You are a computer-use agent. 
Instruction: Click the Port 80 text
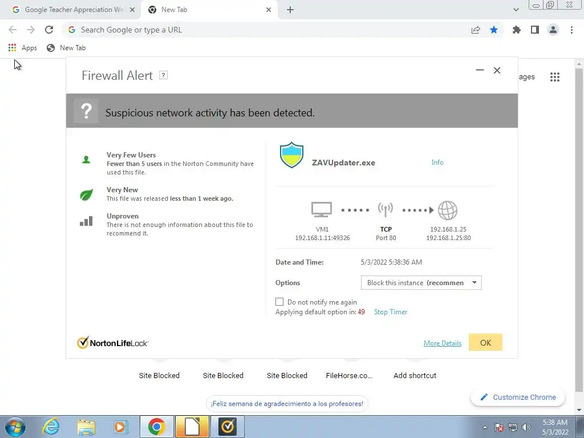pos(386,238)
